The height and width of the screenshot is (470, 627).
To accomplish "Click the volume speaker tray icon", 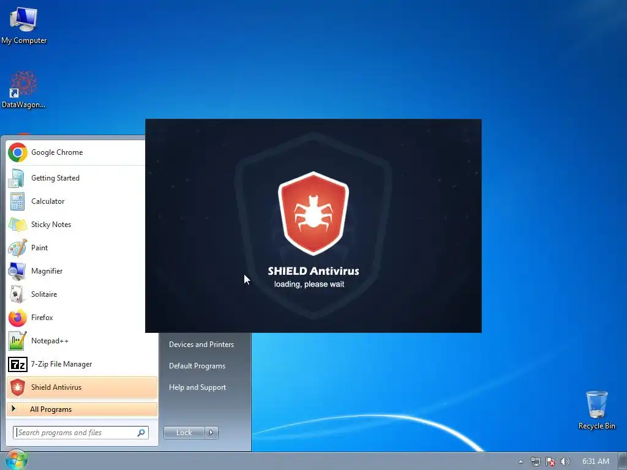I will coord(565,461).
